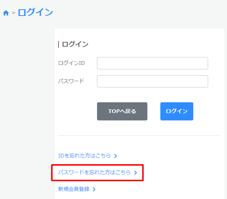Open the パスワードを忘れた方はこちら link

[x=94, y=172]
